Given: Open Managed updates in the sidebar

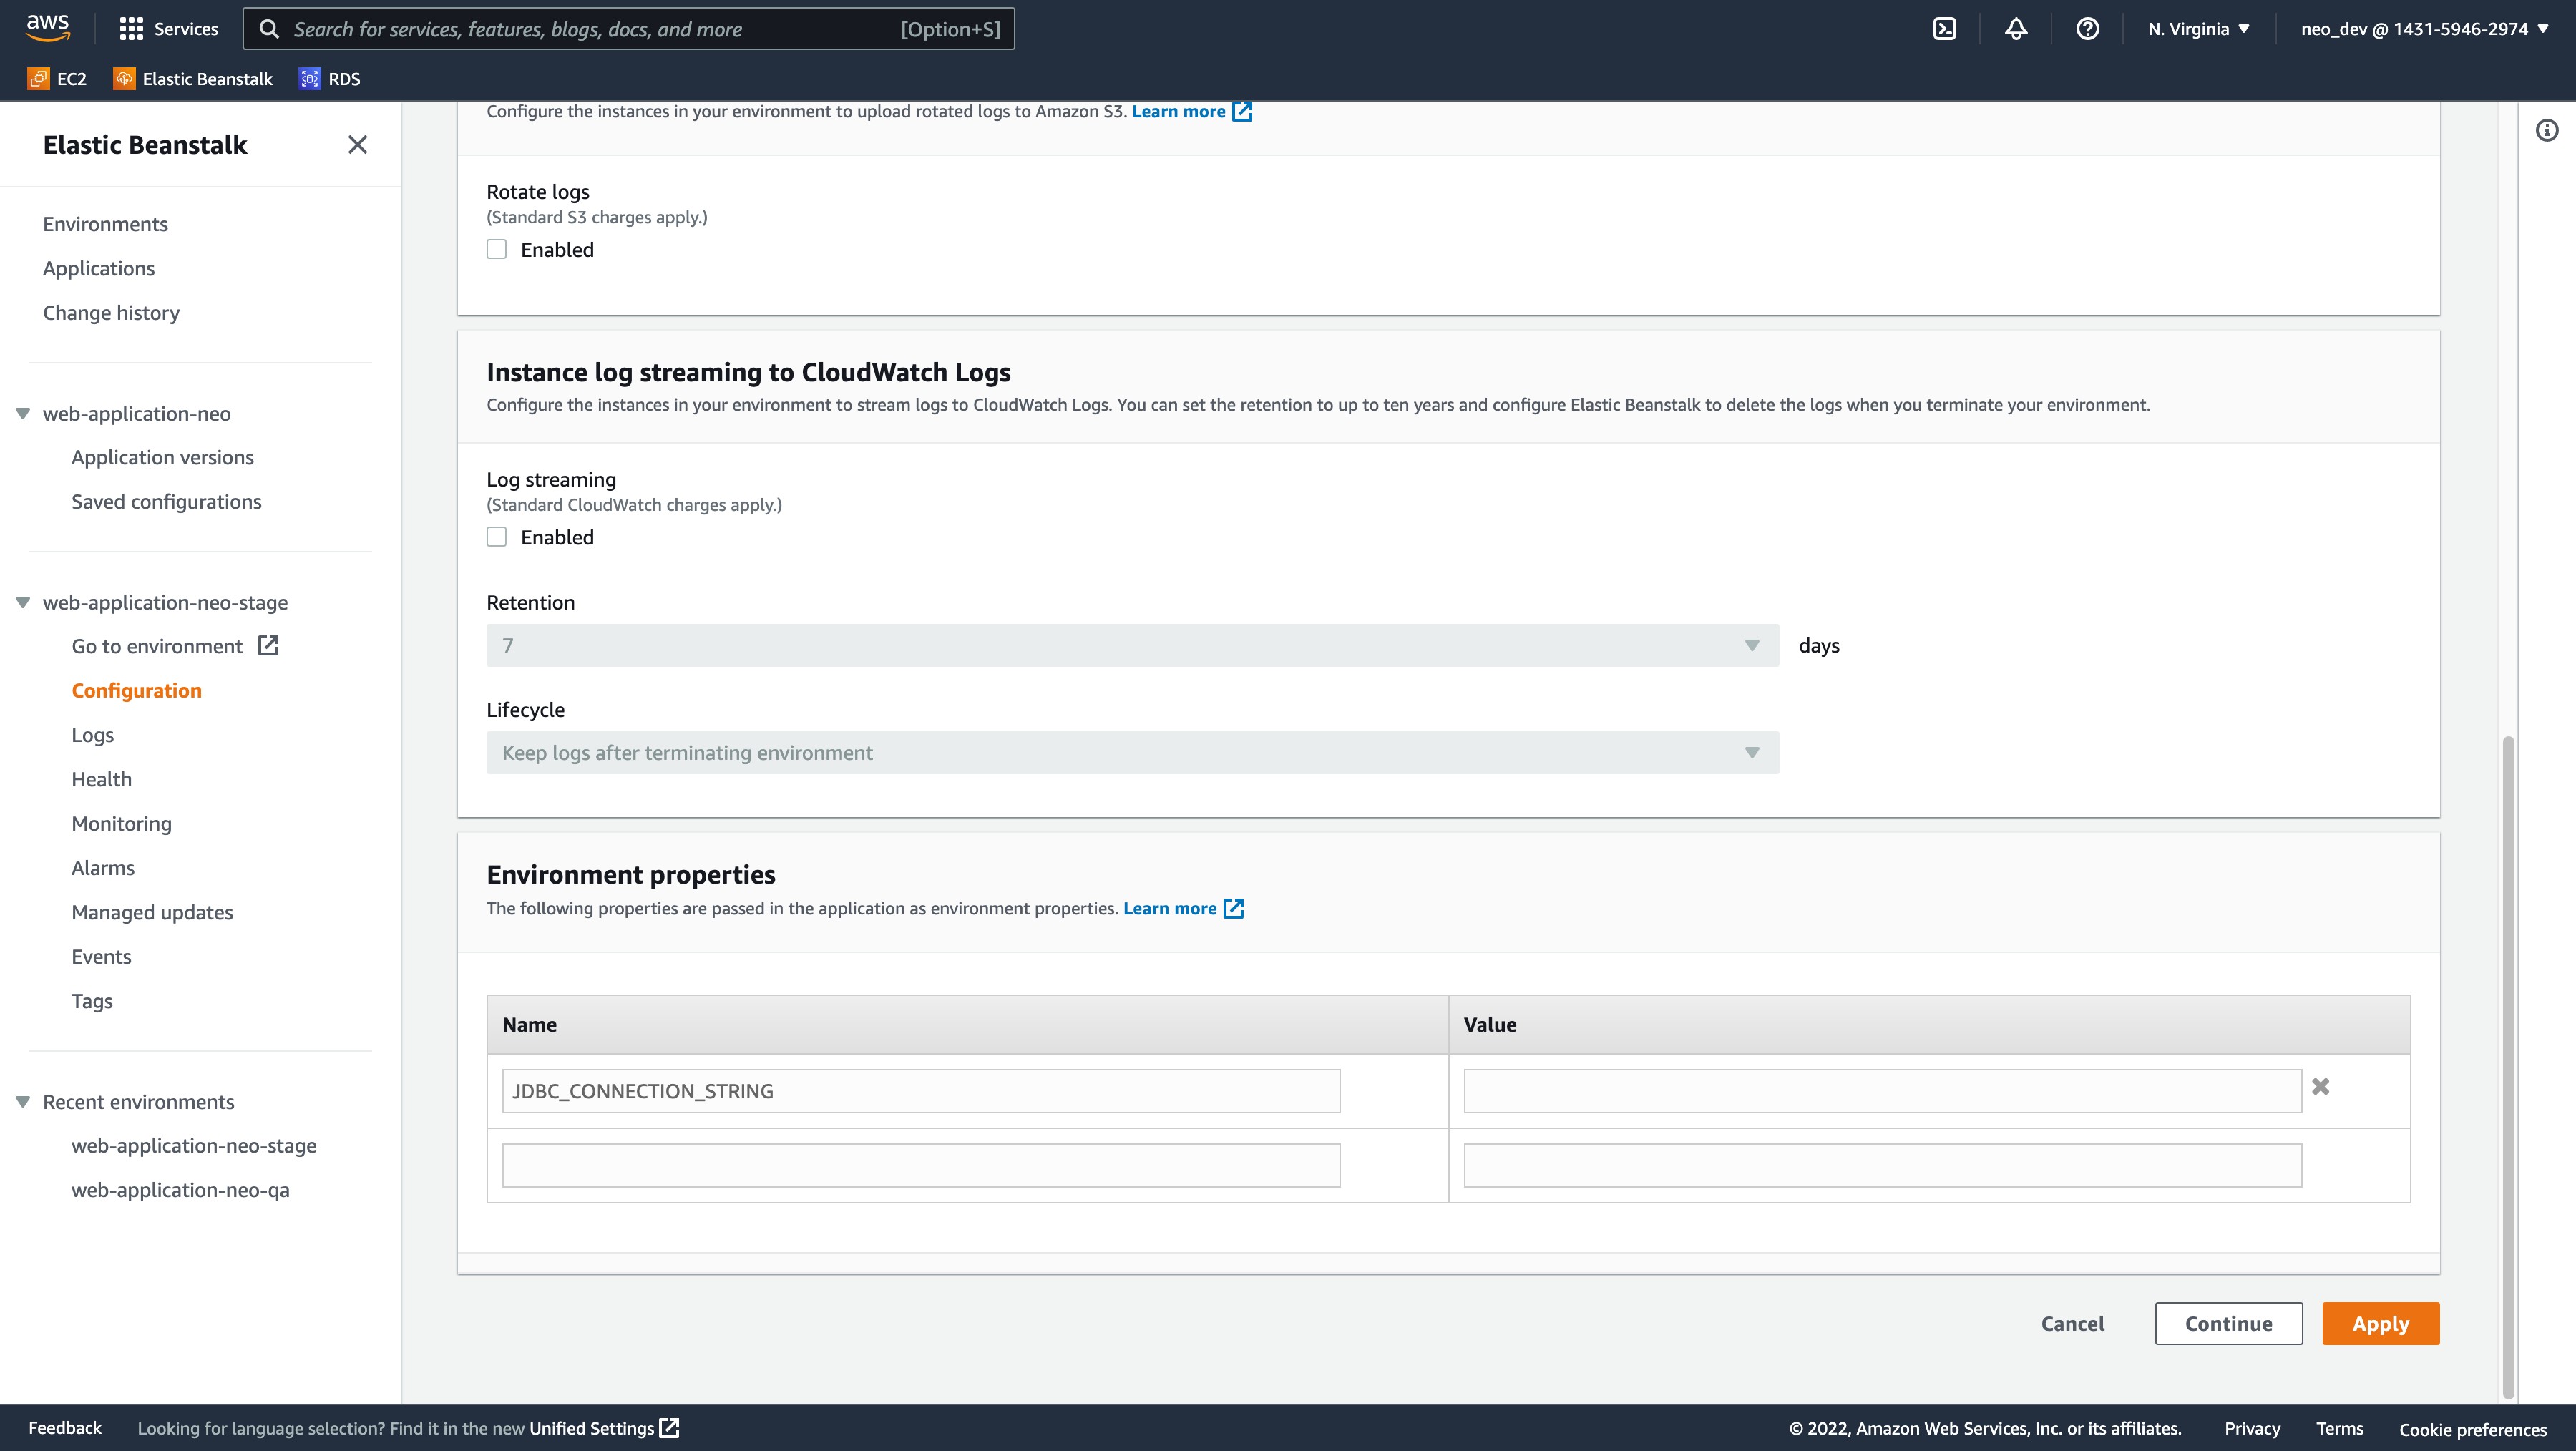Looking at the screenshot, I should 152,912.
